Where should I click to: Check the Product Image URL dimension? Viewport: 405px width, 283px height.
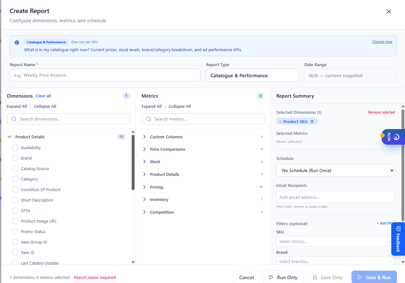click(15, 221)
